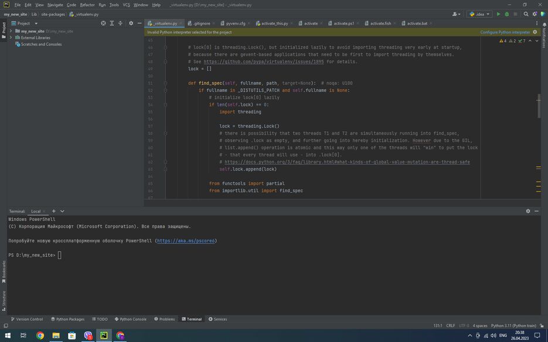Click the user account icon dropdown
This screenshot has width=548, height=342.
pyautogui.click(x=457, y=14)
